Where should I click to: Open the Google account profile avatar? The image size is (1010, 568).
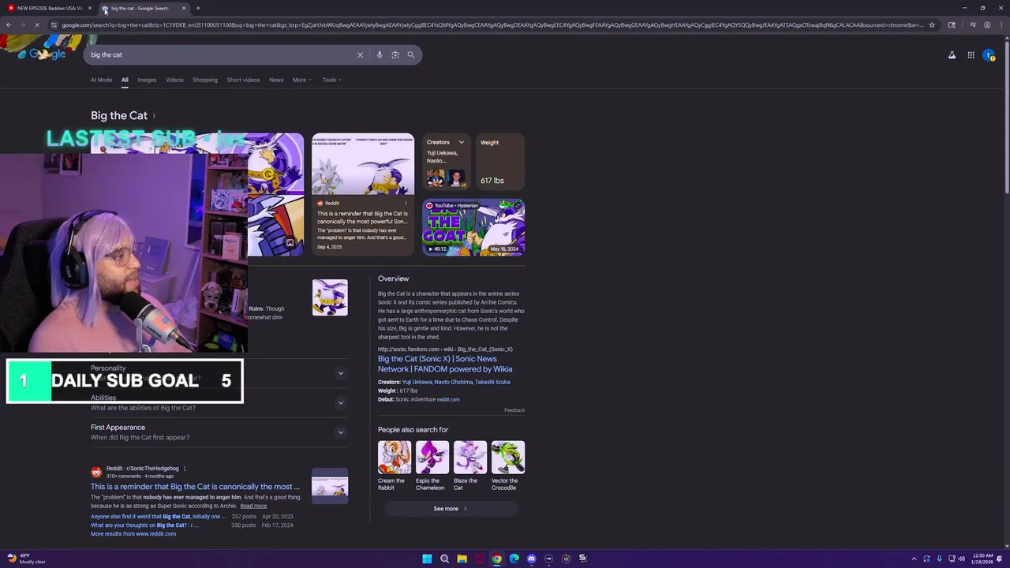point(989,55)
